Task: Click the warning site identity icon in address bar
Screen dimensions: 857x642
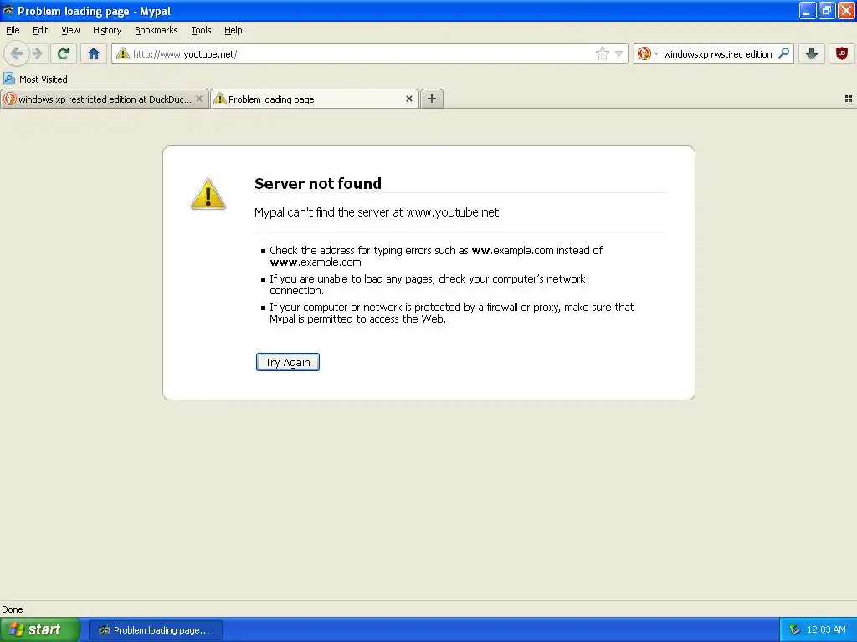Action: (x=123, y=53)
